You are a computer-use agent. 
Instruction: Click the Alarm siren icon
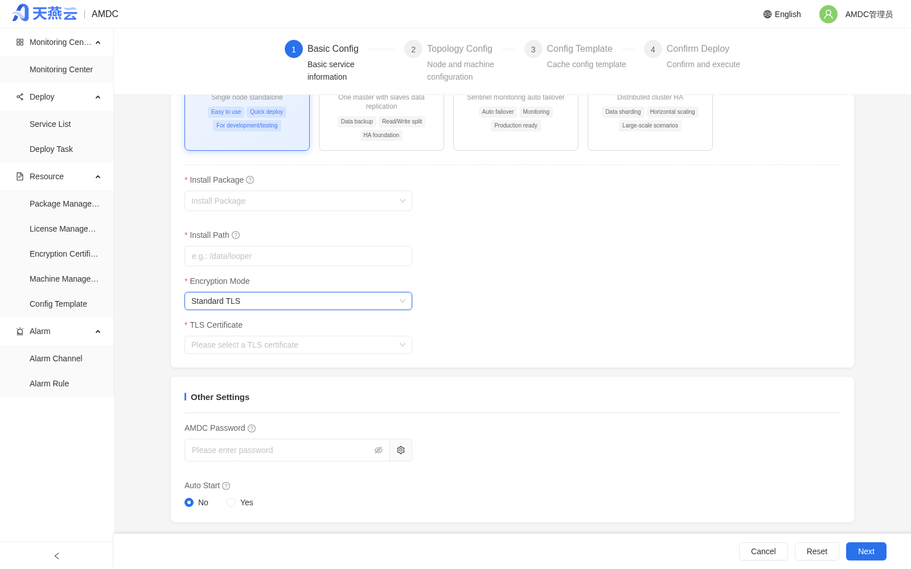[x=20, y=331]
